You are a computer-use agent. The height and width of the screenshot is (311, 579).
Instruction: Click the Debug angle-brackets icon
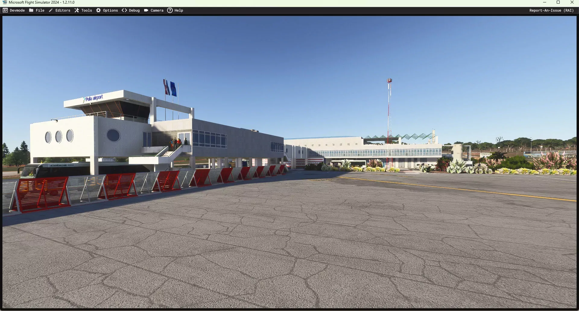point(124,10)
